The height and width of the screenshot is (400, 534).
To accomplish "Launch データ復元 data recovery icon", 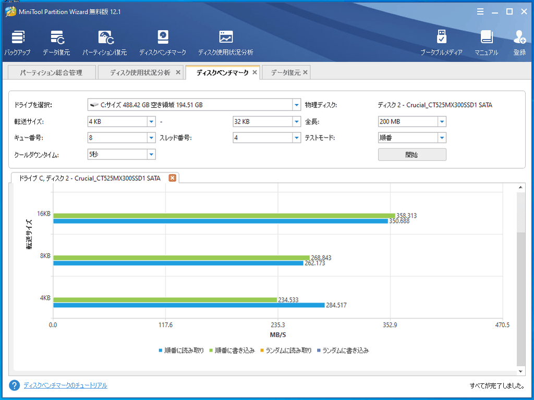I will click(56, 43).
